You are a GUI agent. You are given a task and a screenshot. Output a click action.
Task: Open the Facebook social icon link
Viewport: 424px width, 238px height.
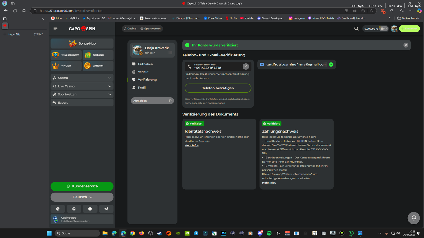(90, 209)
